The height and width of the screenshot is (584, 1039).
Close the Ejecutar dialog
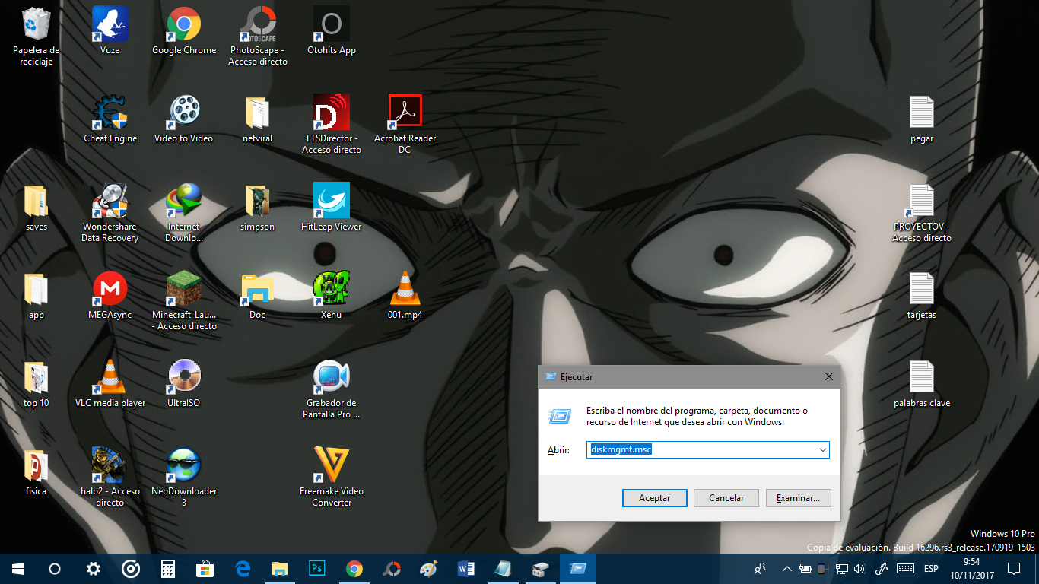(x=829, y=376)
